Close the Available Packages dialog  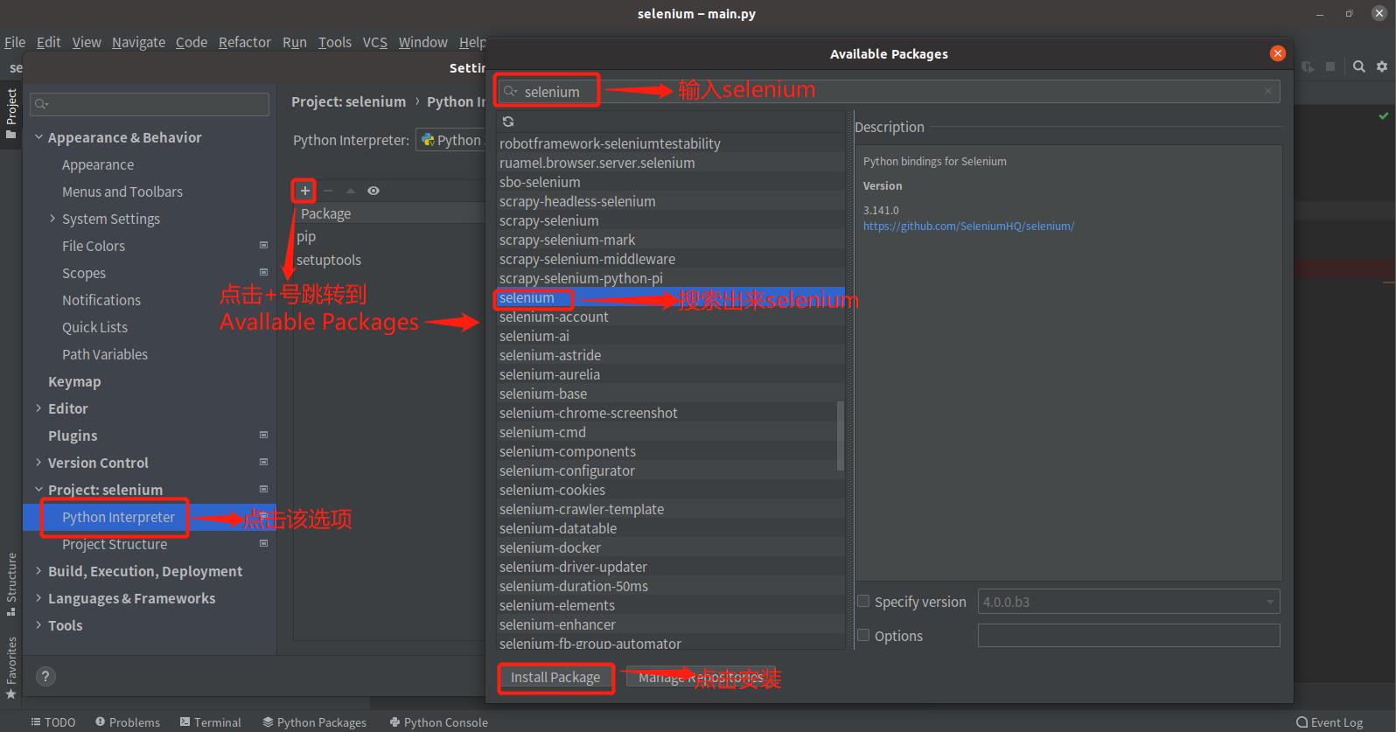(x=1278, y=53)
